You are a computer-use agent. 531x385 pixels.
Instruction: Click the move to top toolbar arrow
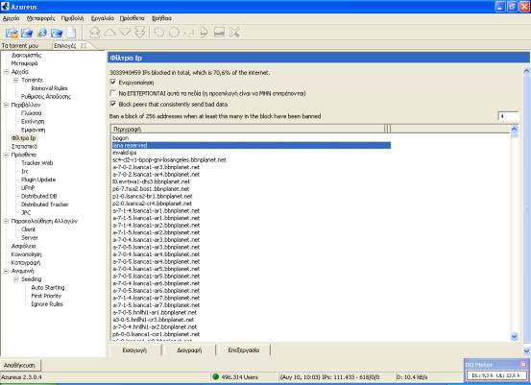click(94, 33)
